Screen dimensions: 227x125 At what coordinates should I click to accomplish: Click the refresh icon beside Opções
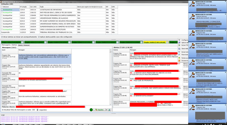click(109, 109)
